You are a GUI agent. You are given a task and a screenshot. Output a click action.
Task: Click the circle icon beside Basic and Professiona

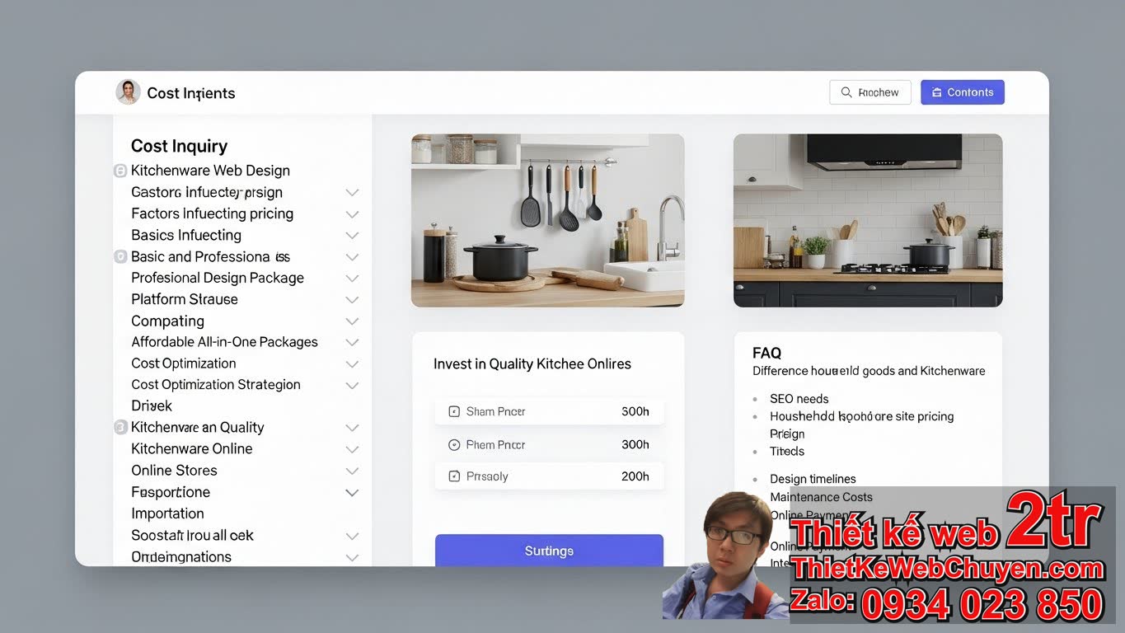[120, 256]
